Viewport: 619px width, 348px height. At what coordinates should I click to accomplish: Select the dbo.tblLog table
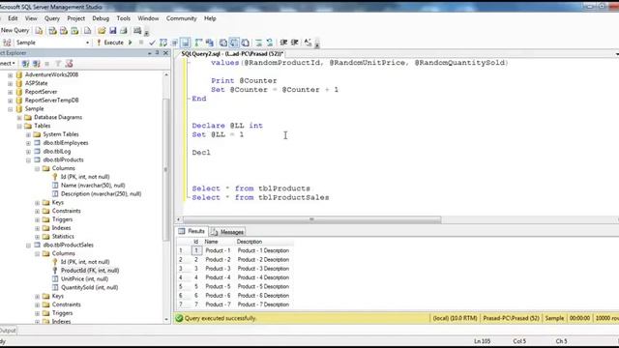coord(57,151)
